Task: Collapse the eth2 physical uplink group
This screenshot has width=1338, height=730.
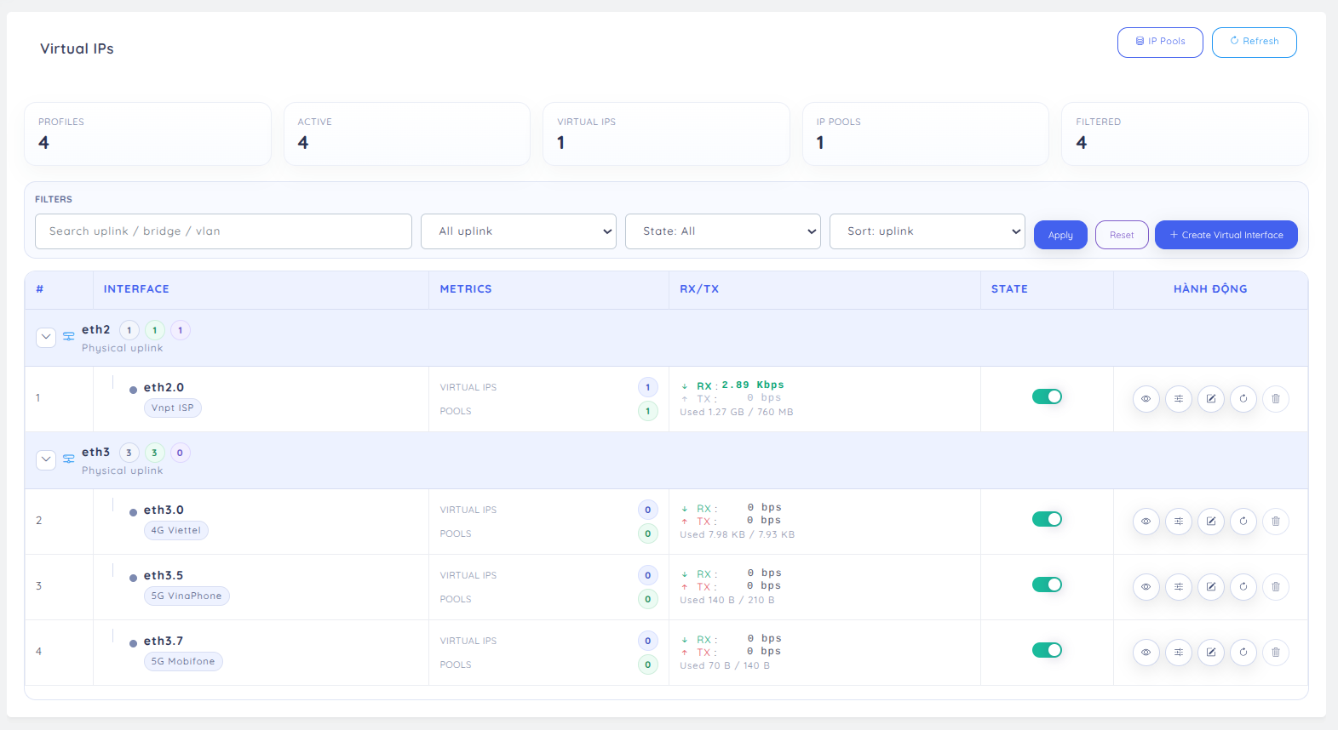Action: click(46, 337)
